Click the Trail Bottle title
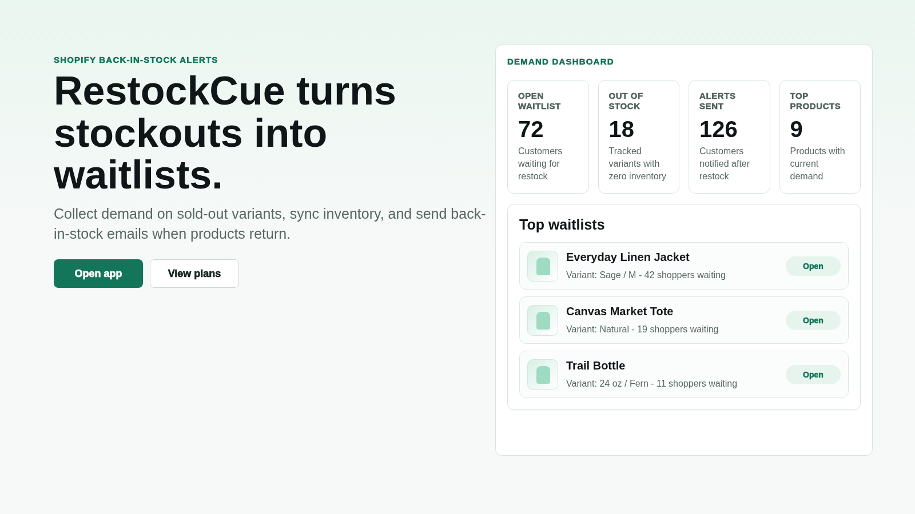 click(595, 366)
